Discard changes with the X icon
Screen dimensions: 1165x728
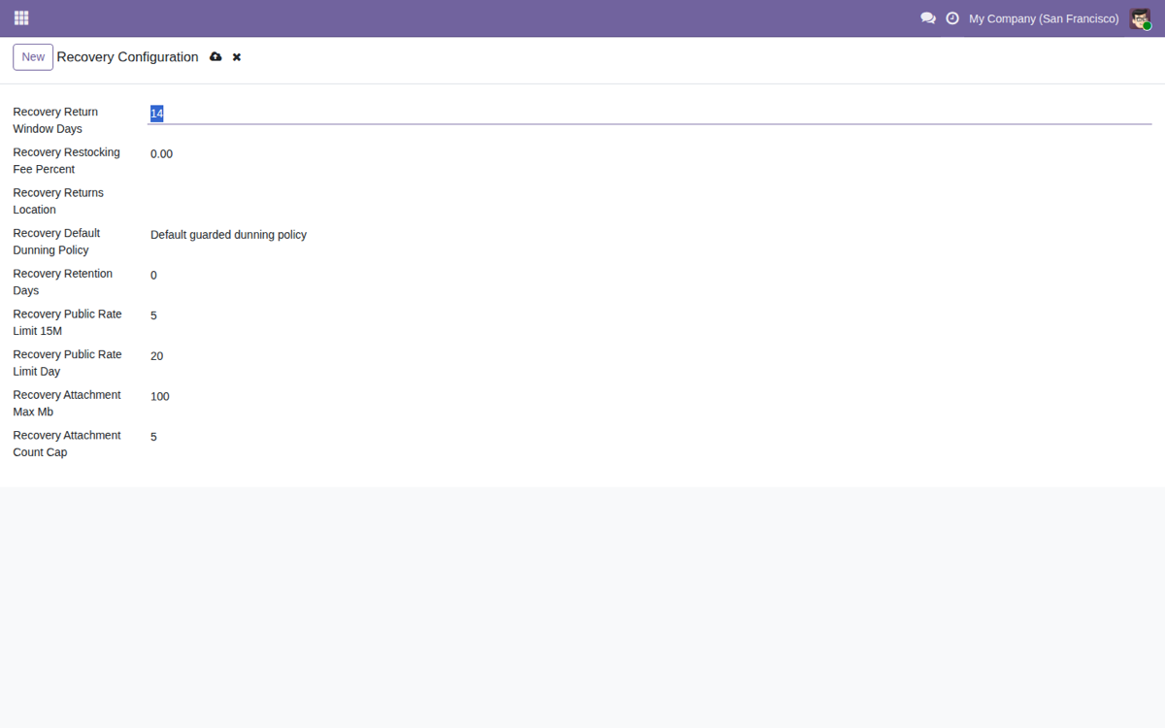click(x=237, y=57)
